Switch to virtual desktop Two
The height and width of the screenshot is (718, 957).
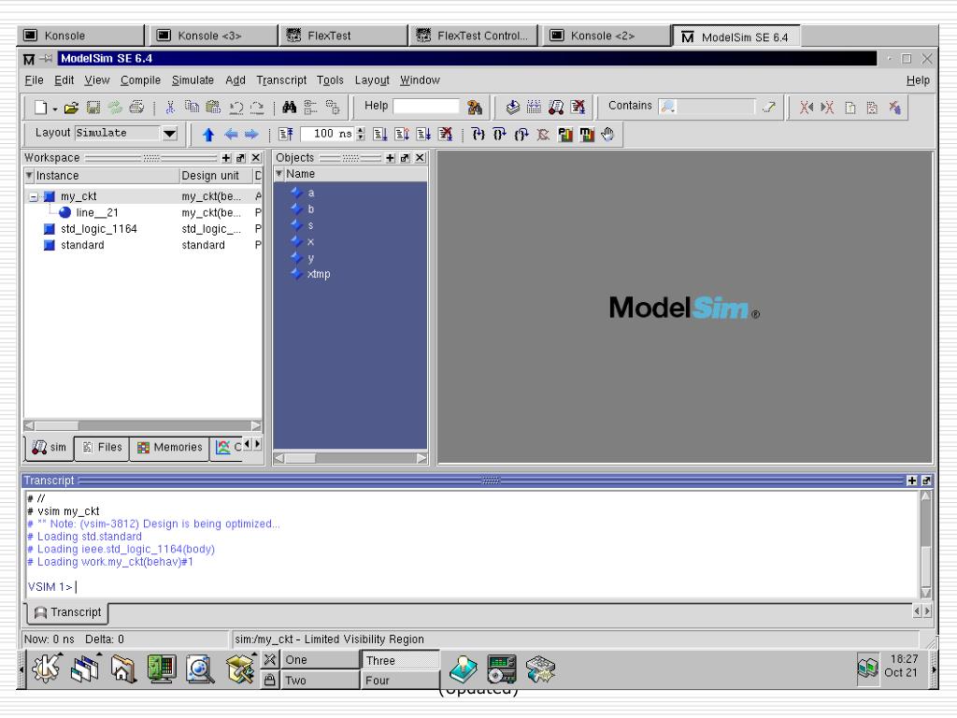320,681
